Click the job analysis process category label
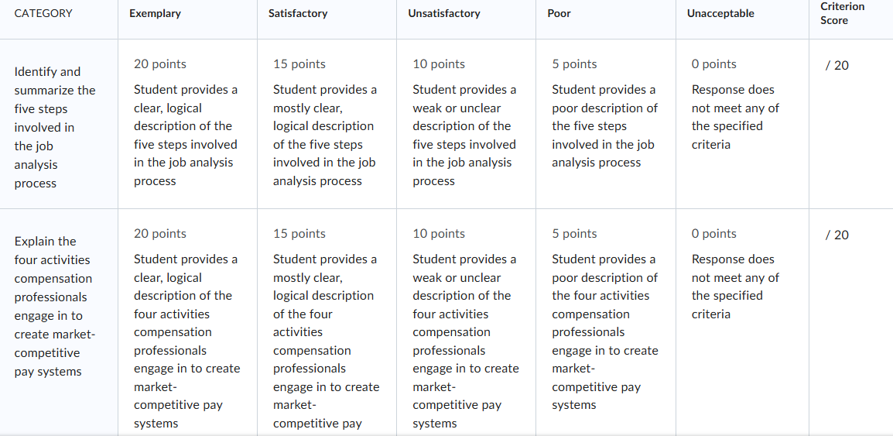 pos(55,128)
